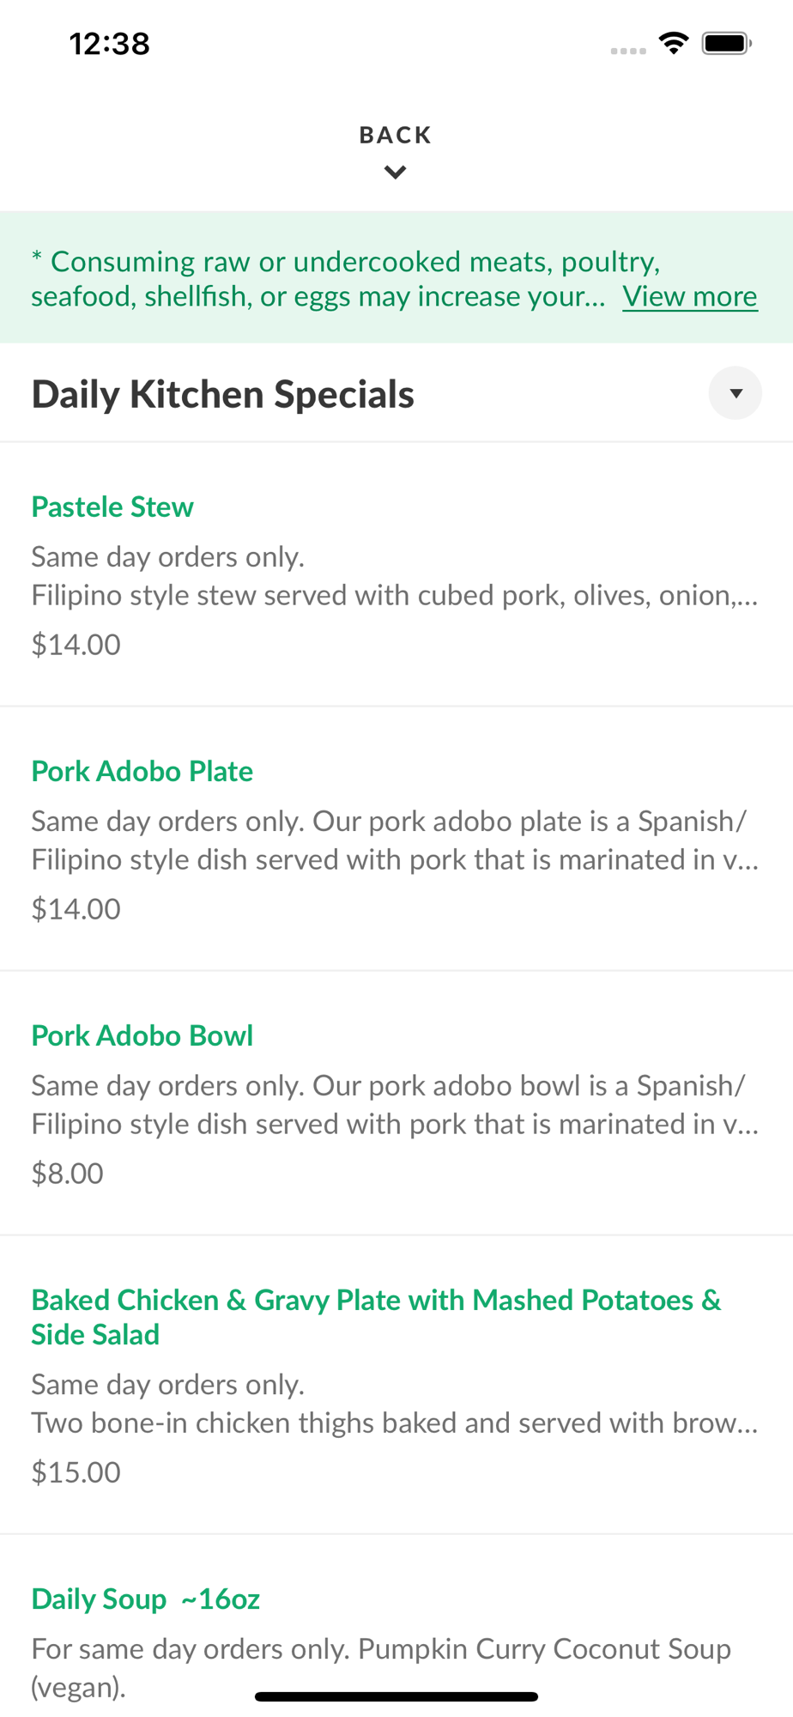Click the Pork Adobo Plate description text
This screenshot has height=1717, width=793.
(395, 840)
